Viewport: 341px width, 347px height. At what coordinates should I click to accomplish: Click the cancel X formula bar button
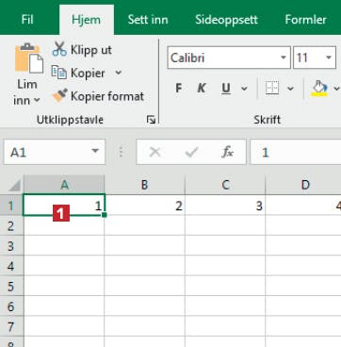(x=154, y=153)
